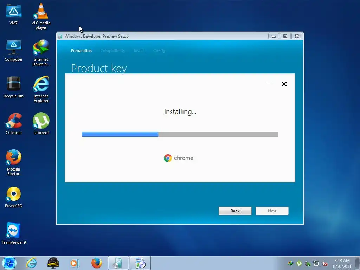
Task: Select the Recycle Bin icon
Action: pos(14,87)
